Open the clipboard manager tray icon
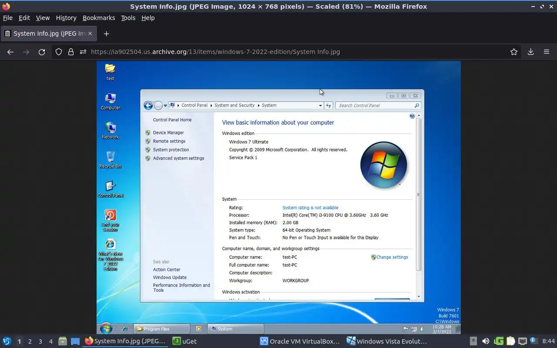This screenshot has width=557, height=348. (511, 341)
